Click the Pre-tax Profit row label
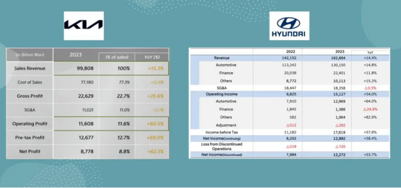The width and height of the screenshot is (401, 188). coord(29,138)
